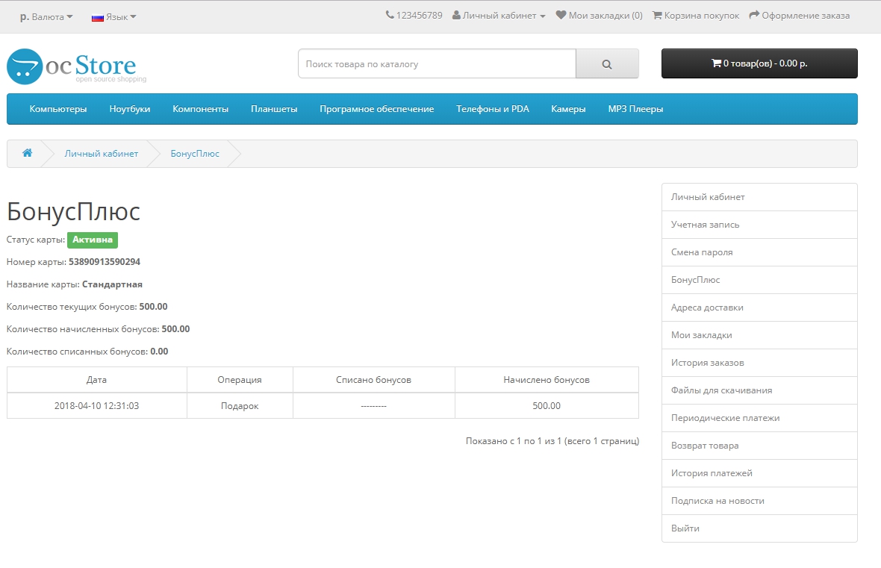The height and width of the screenshot is (568, 881).
Task: Focus the catalog search input field
Action: pyautogui.click(x=437, y=64)
